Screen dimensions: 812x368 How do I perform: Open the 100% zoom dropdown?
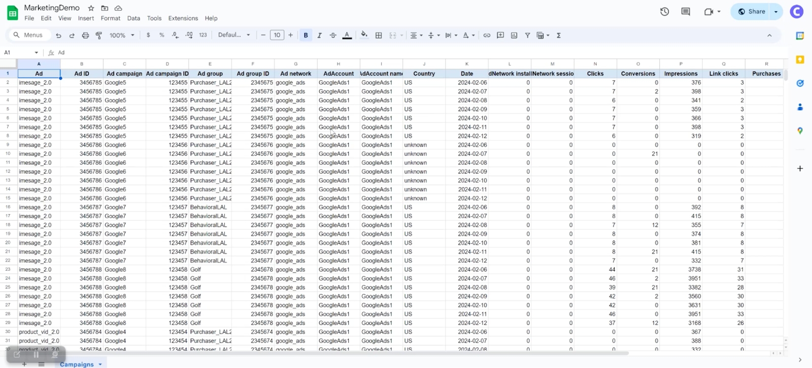pyautogui.click(x=122, y=36)
